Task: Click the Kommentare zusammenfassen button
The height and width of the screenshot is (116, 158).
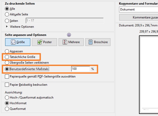Action: point(138,17)
